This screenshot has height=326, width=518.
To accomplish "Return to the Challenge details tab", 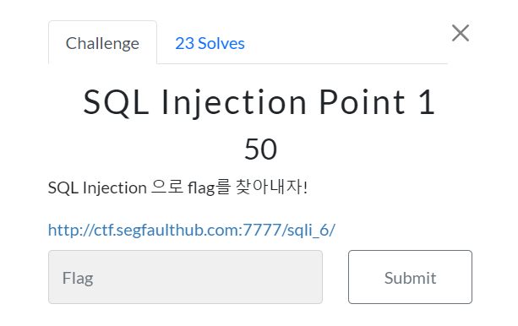I will (102, 42).
